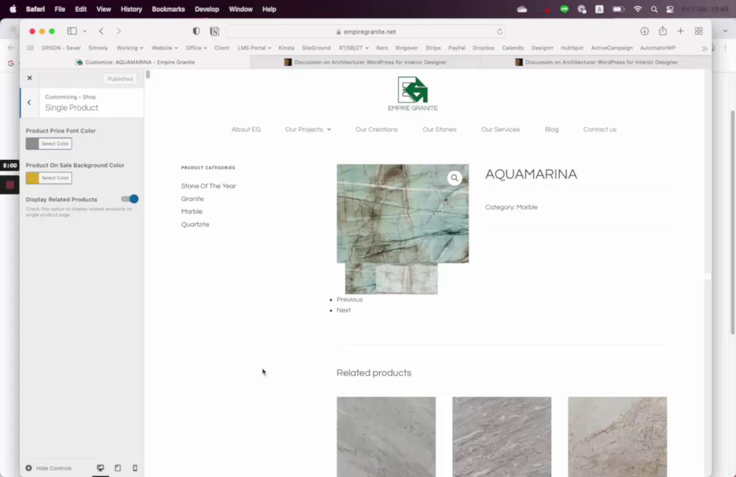The image size is (736, 477).
Task: Expand Office bookmarks folder
Action: 196,48
